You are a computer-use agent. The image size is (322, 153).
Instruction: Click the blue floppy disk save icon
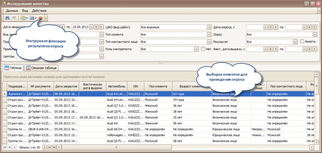point(32,18)
